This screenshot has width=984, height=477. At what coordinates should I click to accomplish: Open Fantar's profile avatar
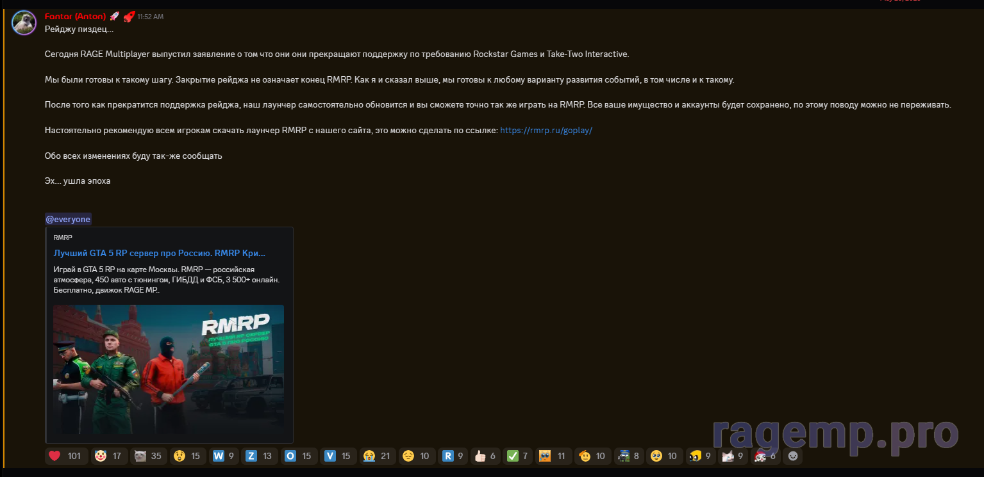[x=24, y=22]
